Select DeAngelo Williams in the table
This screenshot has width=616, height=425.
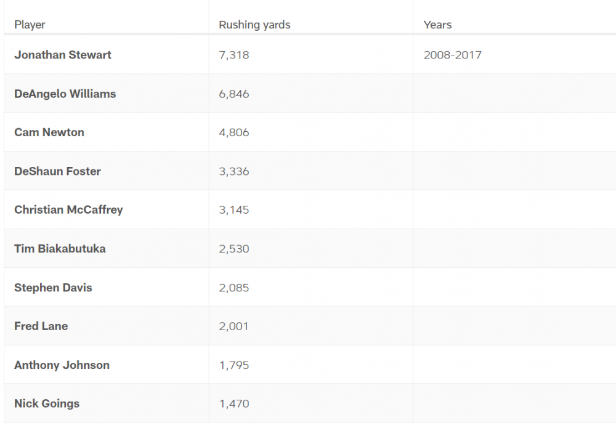click(x=65, y=94)
